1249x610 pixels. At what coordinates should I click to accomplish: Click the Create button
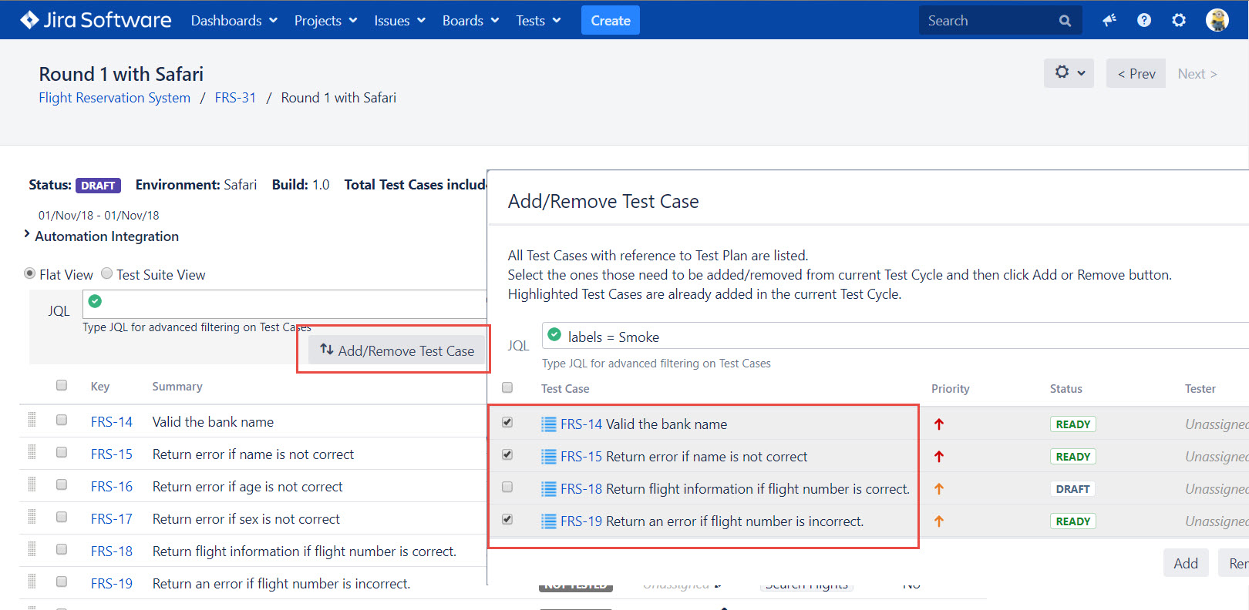point(611,21)
